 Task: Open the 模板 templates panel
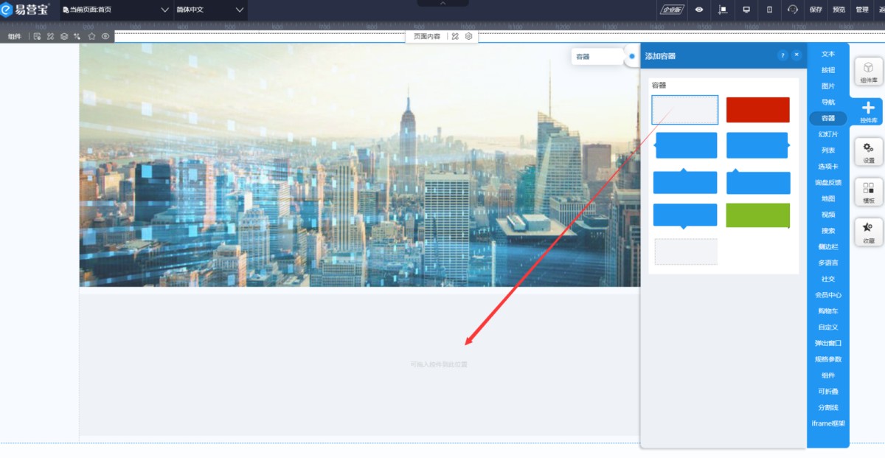tap(868, 192)
